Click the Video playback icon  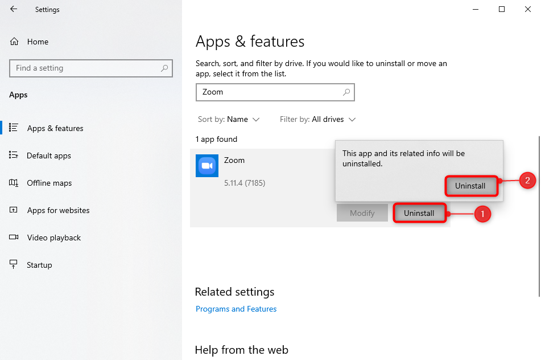[x=14, y=238]
